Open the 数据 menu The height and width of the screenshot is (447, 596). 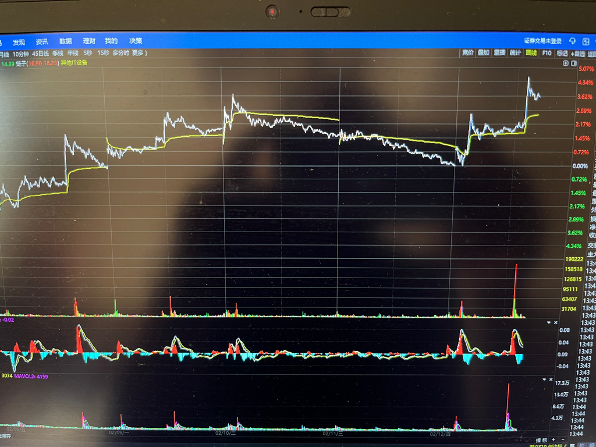pos(65,41)
